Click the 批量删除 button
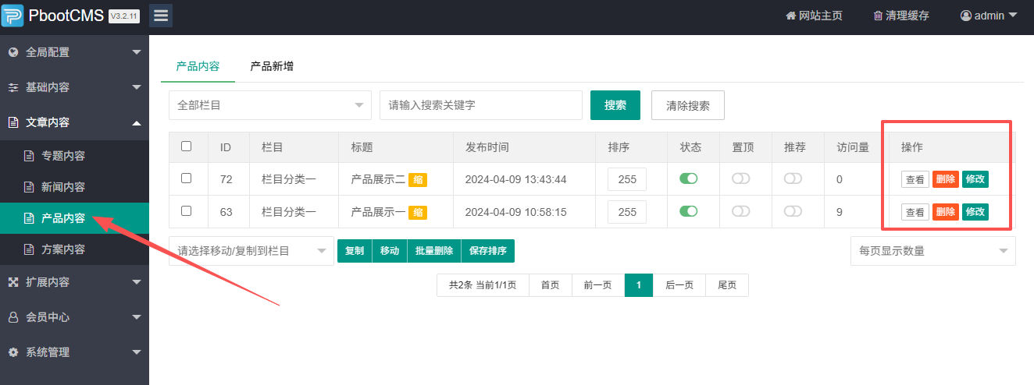 click(434, 251)
